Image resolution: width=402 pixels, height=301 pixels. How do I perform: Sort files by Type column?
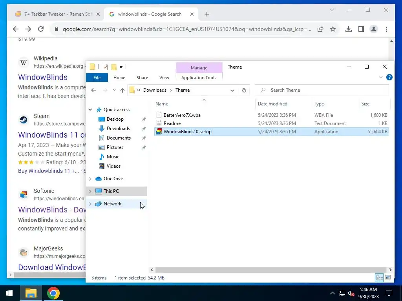(319, 103)
